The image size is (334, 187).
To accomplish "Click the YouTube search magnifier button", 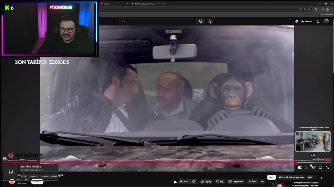I will click(x=200, y=21).
